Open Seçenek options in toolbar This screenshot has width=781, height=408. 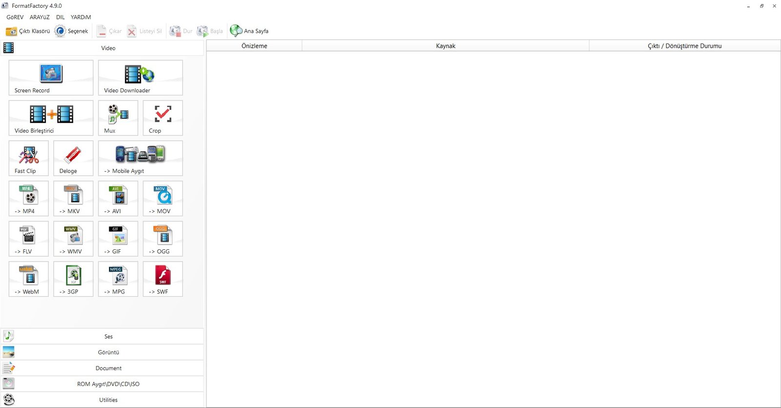72,31
